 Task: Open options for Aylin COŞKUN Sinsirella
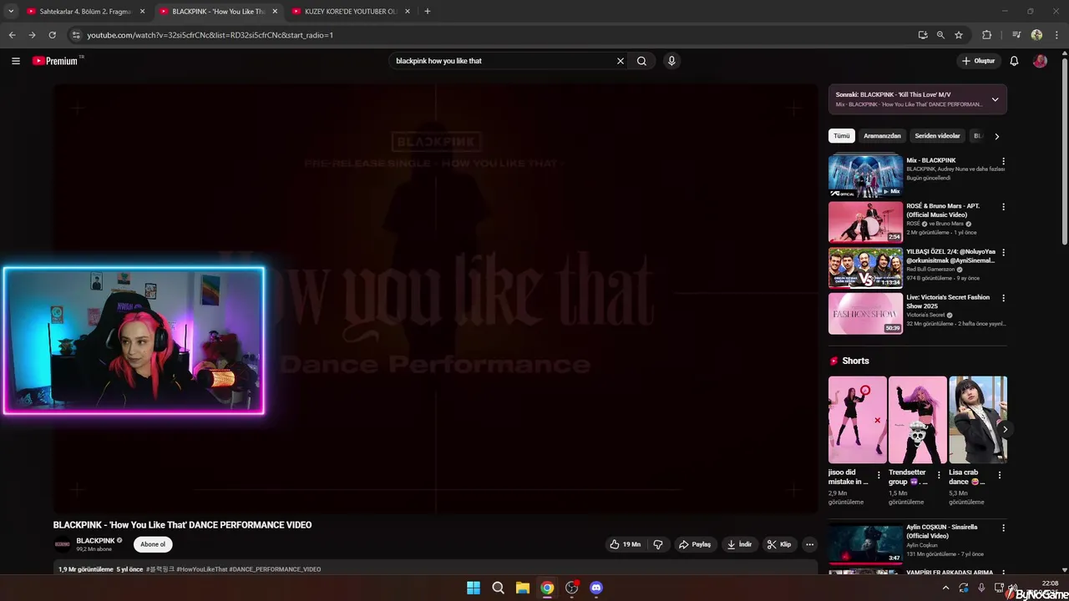click(1003, 528)
